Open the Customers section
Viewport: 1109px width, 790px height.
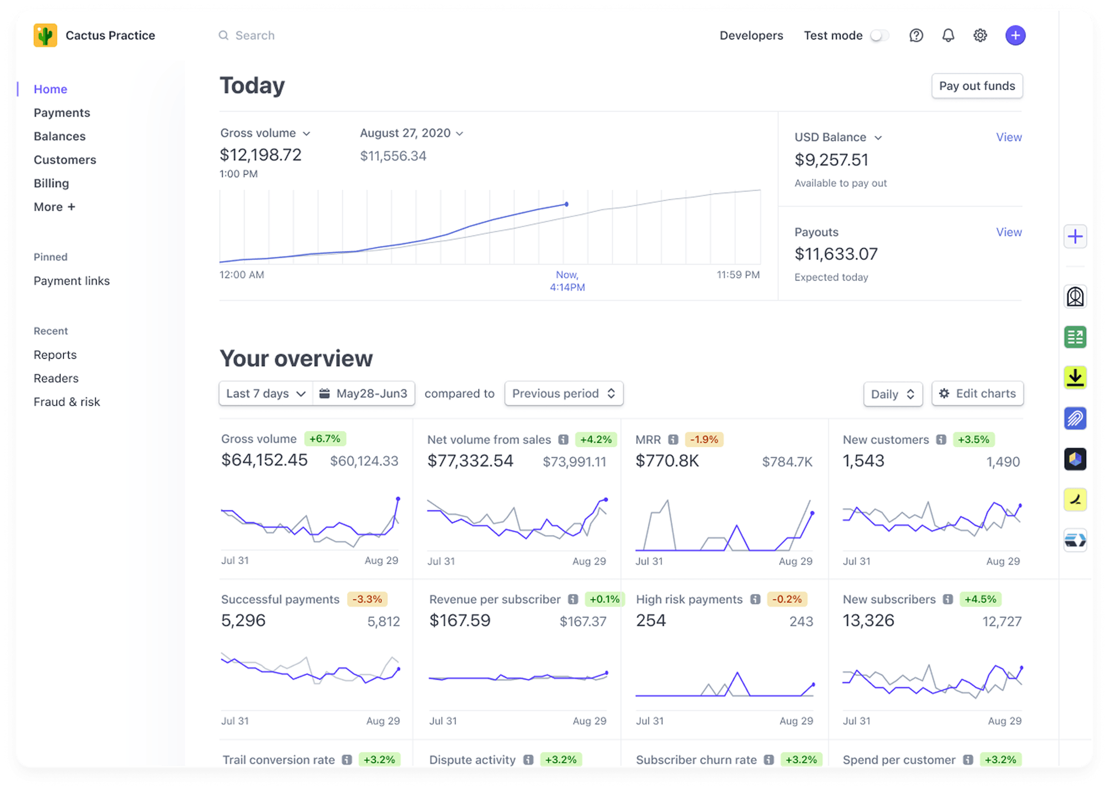[x=65, y=160]
